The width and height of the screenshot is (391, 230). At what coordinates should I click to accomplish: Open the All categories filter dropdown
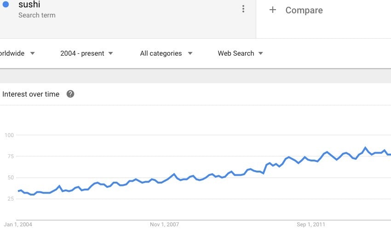[x=166, y=53]
